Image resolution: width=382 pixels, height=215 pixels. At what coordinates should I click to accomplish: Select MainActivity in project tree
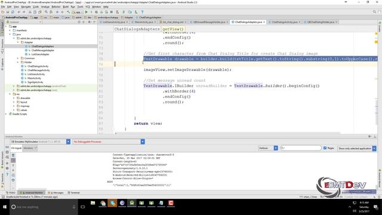coord(34,78)
